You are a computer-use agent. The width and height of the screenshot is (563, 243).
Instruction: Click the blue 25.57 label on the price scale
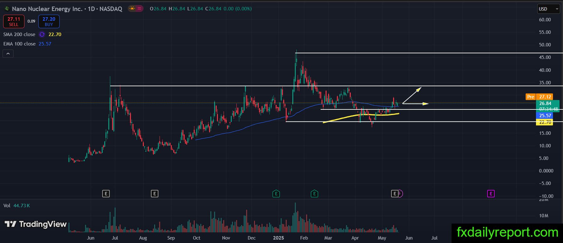[544, 116]
